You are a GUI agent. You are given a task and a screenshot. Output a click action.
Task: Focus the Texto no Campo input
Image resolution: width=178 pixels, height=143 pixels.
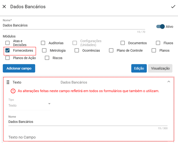(x=88, y=137)
